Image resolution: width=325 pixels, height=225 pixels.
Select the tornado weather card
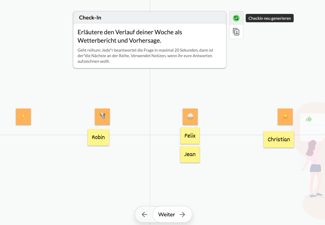pyautogui.click(x=102, y=117)
